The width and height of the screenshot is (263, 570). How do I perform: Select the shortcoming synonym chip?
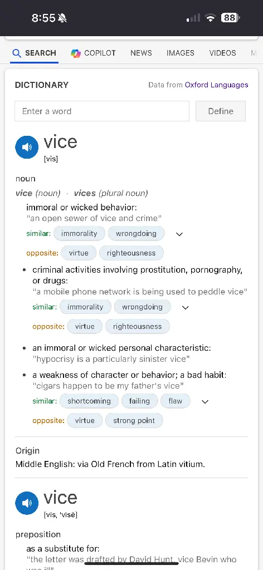tap(89, 401)
